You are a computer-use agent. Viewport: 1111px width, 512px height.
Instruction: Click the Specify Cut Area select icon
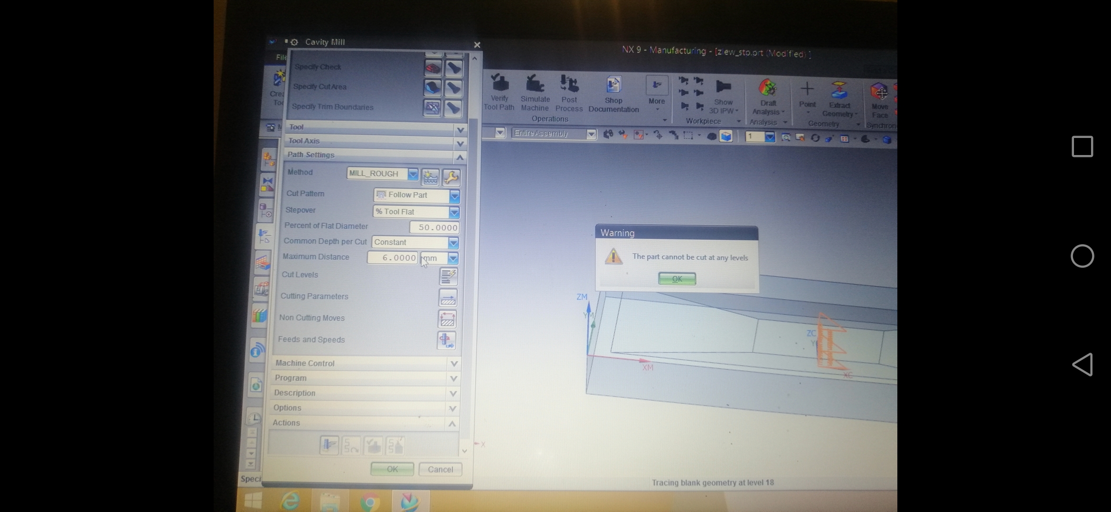(432, 88)
